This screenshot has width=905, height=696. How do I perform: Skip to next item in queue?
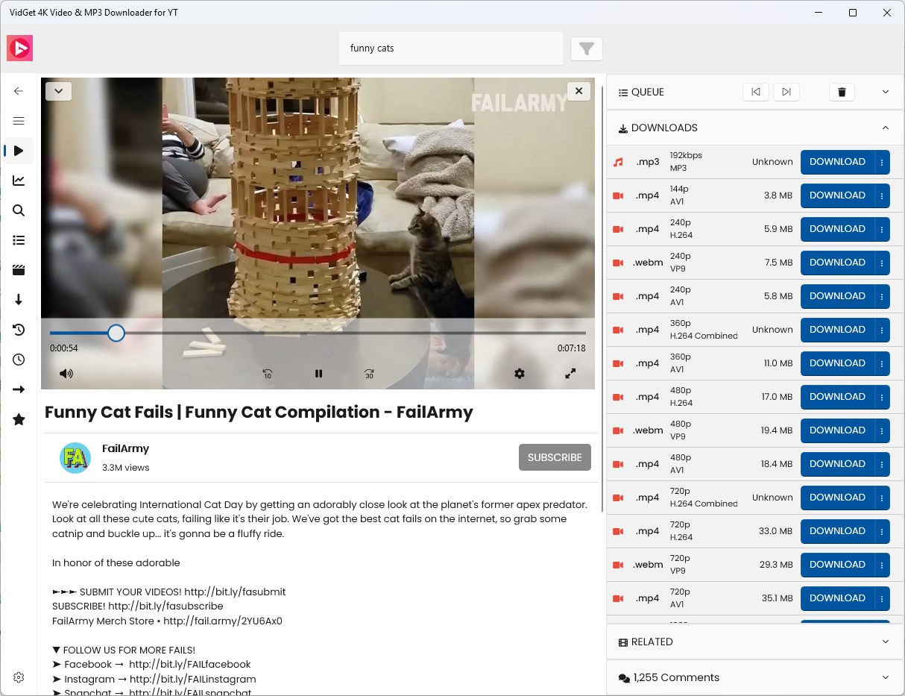point(786,92)
